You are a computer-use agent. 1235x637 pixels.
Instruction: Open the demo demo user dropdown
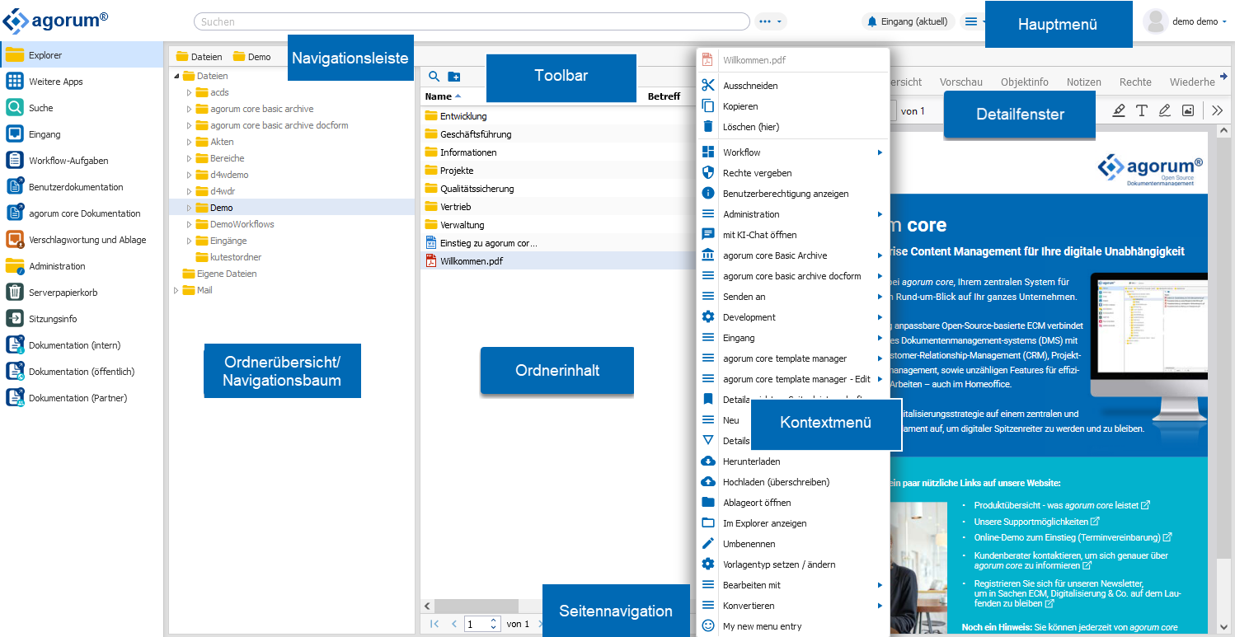(x=1187, y=21)
